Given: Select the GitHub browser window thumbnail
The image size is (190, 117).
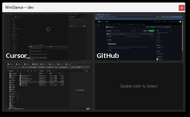Looking at the screenshot, I should pos(139,37).
